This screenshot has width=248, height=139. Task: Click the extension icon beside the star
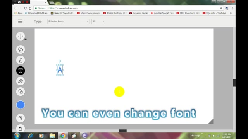[227, 8]
